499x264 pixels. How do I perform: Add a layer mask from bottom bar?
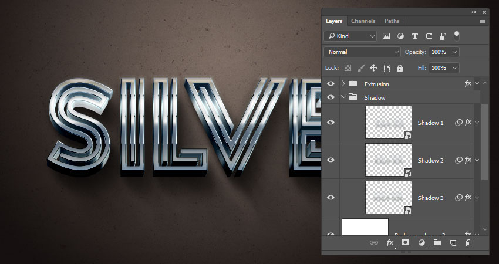pyautogui.click(x=405, y=242)
